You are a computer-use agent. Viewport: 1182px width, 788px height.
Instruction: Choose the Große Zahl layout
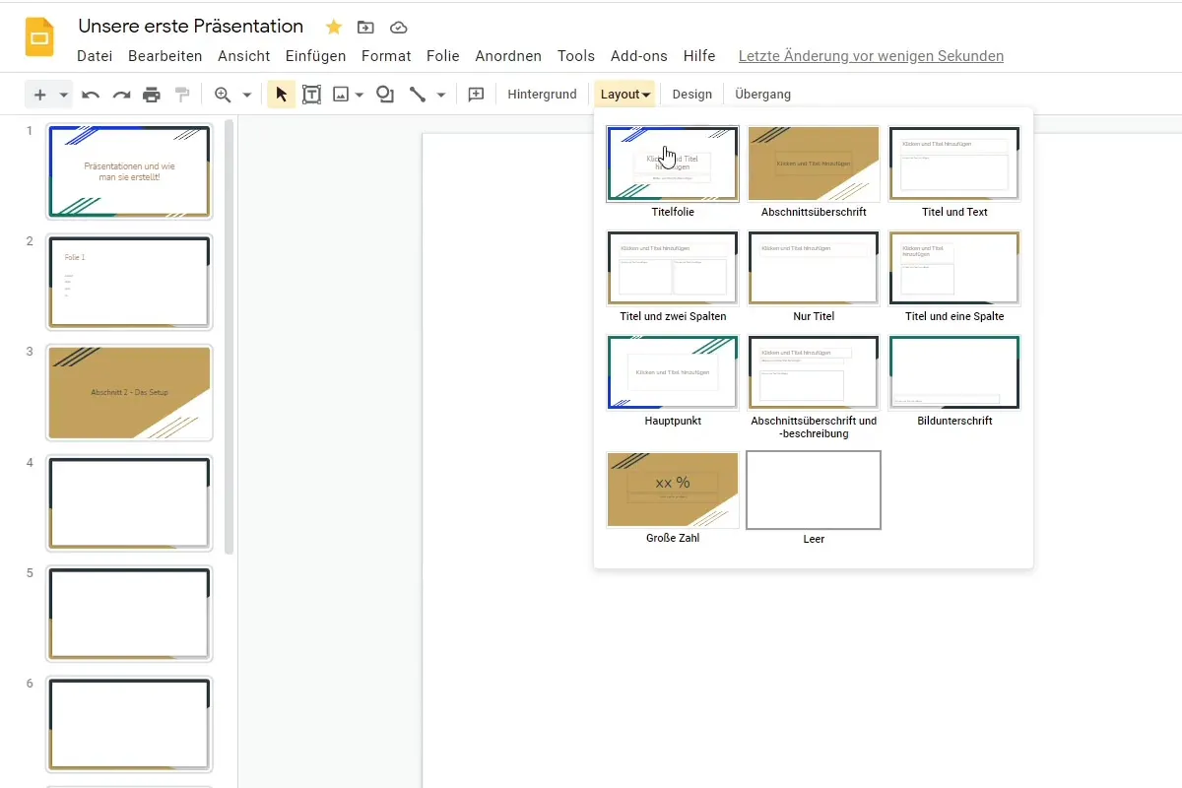[x=673, y=491]
